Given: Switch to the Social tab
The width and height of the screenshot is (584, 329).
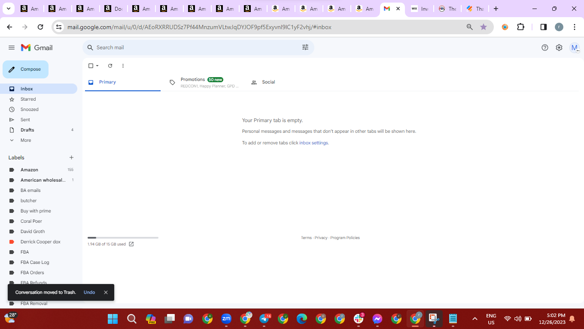Looking at the screenshot, I should pyautogui.click(x=286, y=82).
